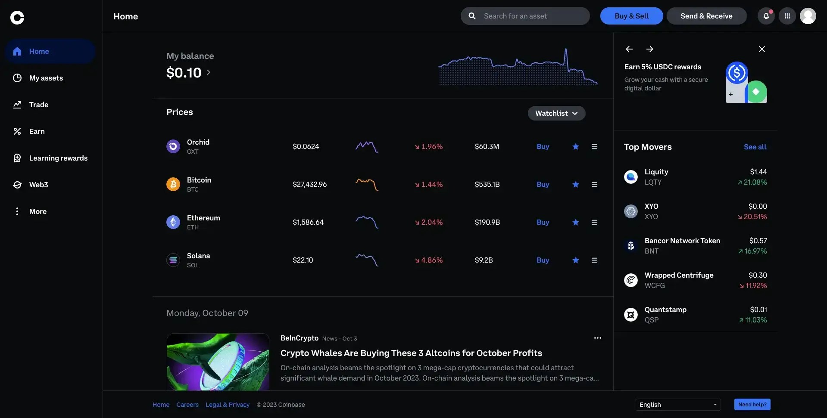The image size is (827, 418).
Task: Toggle Ethereum's watchlist star
Action: 576,222
